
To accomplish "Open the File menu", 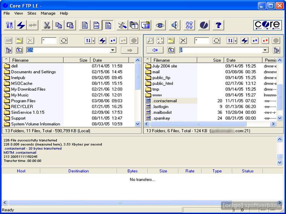I will tap(6, 13).
